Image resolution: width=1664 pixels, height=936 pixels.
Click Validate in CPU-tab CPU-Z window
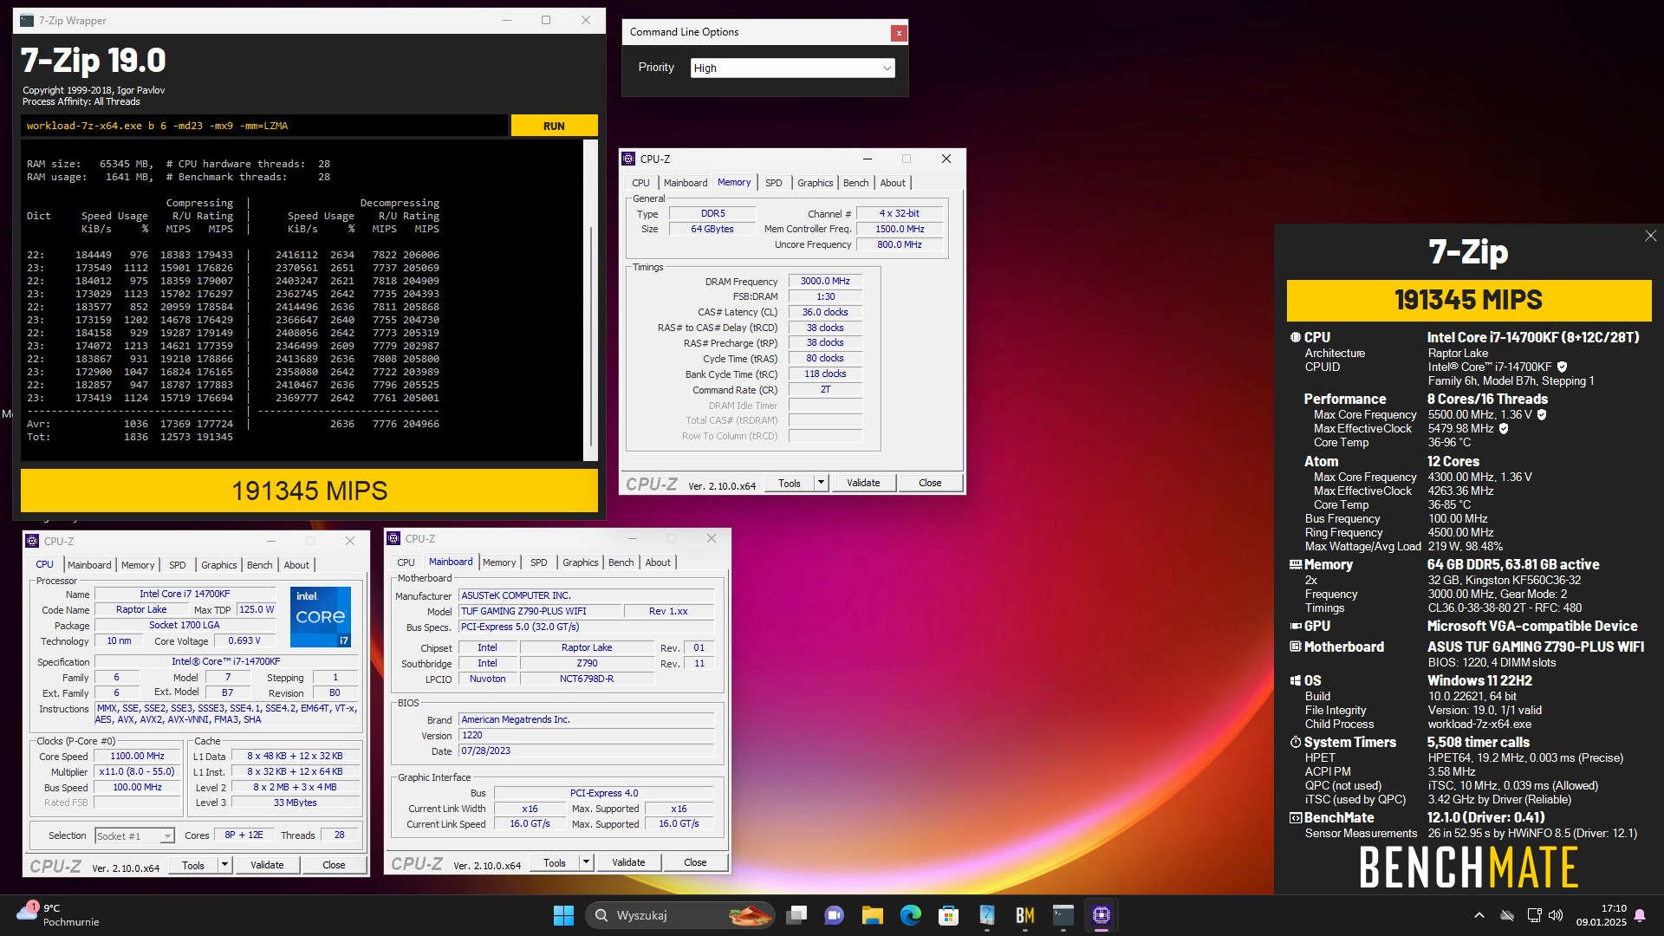tap(267, 865)
